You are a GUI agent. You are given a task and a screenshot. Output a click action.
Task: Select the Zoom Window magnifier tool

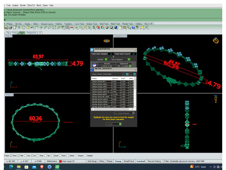point(50,27)
